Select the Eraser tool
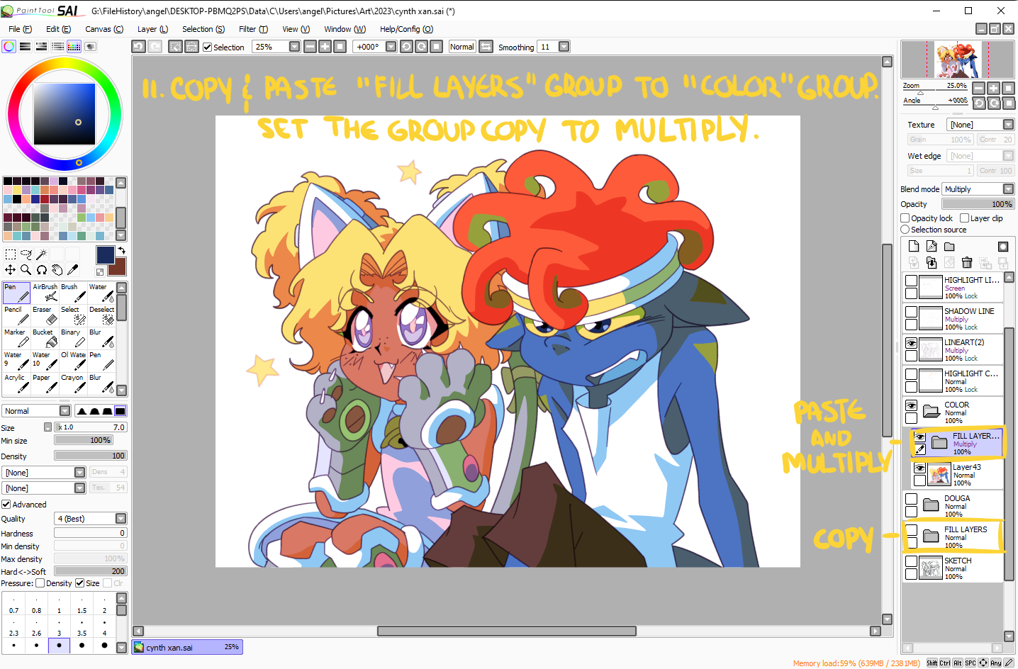The width and height of the screenshot is (1018, 669). coord(45,315)
